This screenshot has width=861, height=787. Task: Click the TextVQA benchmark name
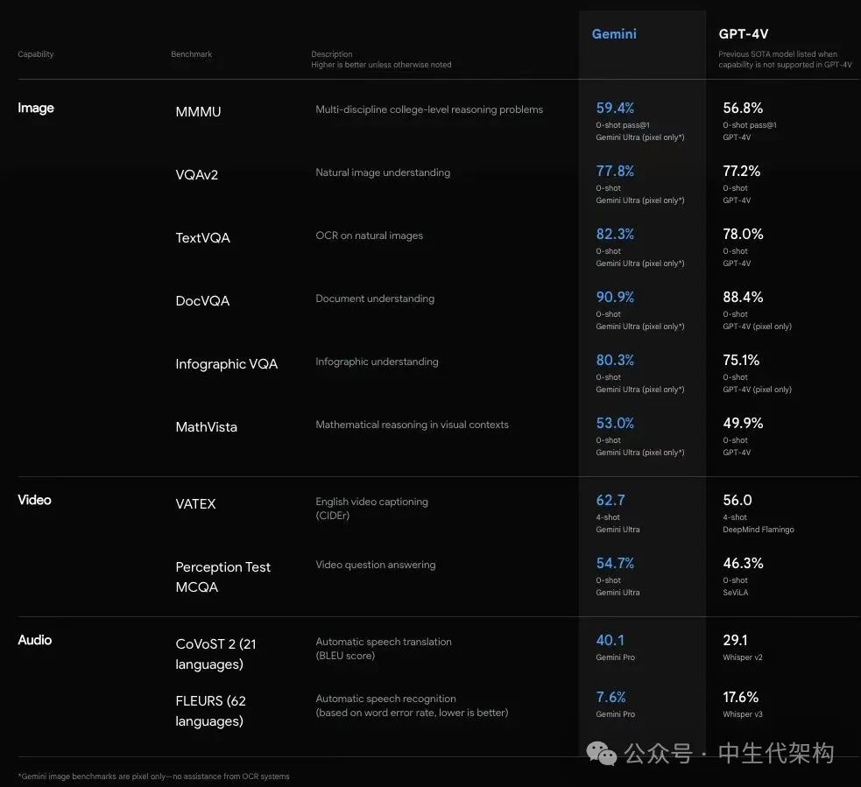click(202, 238)
